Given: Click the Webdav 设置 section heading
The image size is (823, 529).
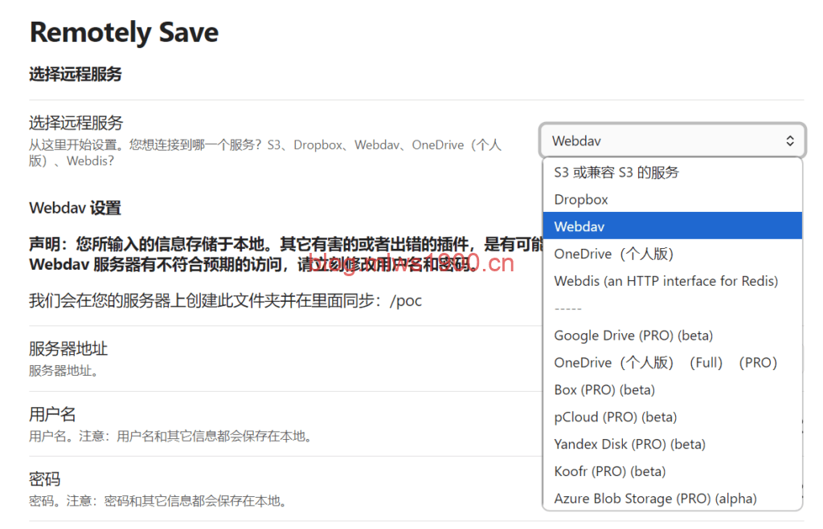Looking at the screenshot, I should click(x=75, y=208).
